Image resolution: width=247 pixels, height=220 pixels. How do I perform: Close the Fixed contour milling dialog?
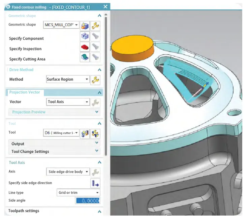[105, 6]
